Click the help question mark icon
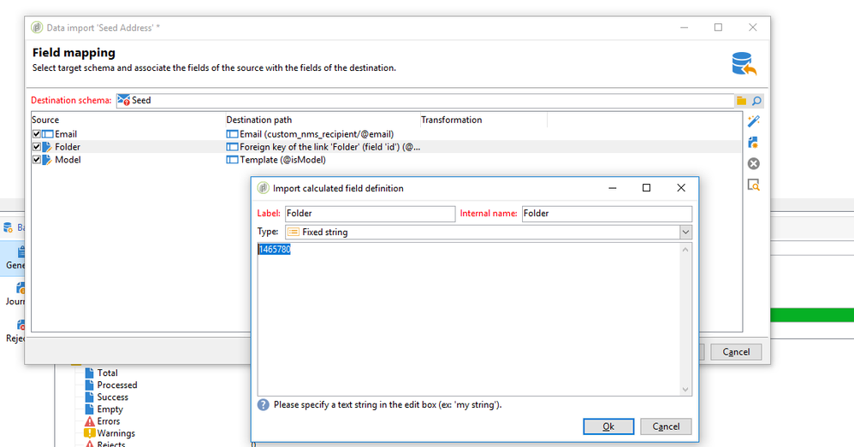 pos(264,404)
